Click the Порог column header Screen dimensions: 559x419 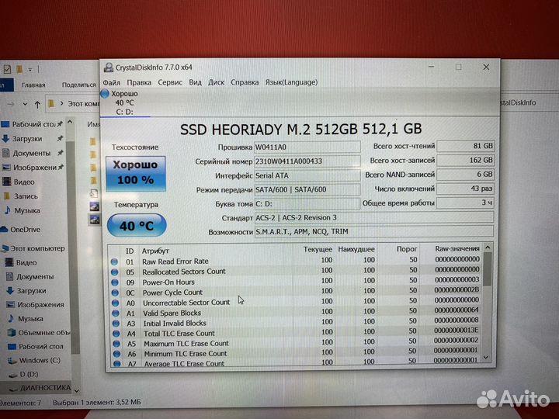click(407, 249)
